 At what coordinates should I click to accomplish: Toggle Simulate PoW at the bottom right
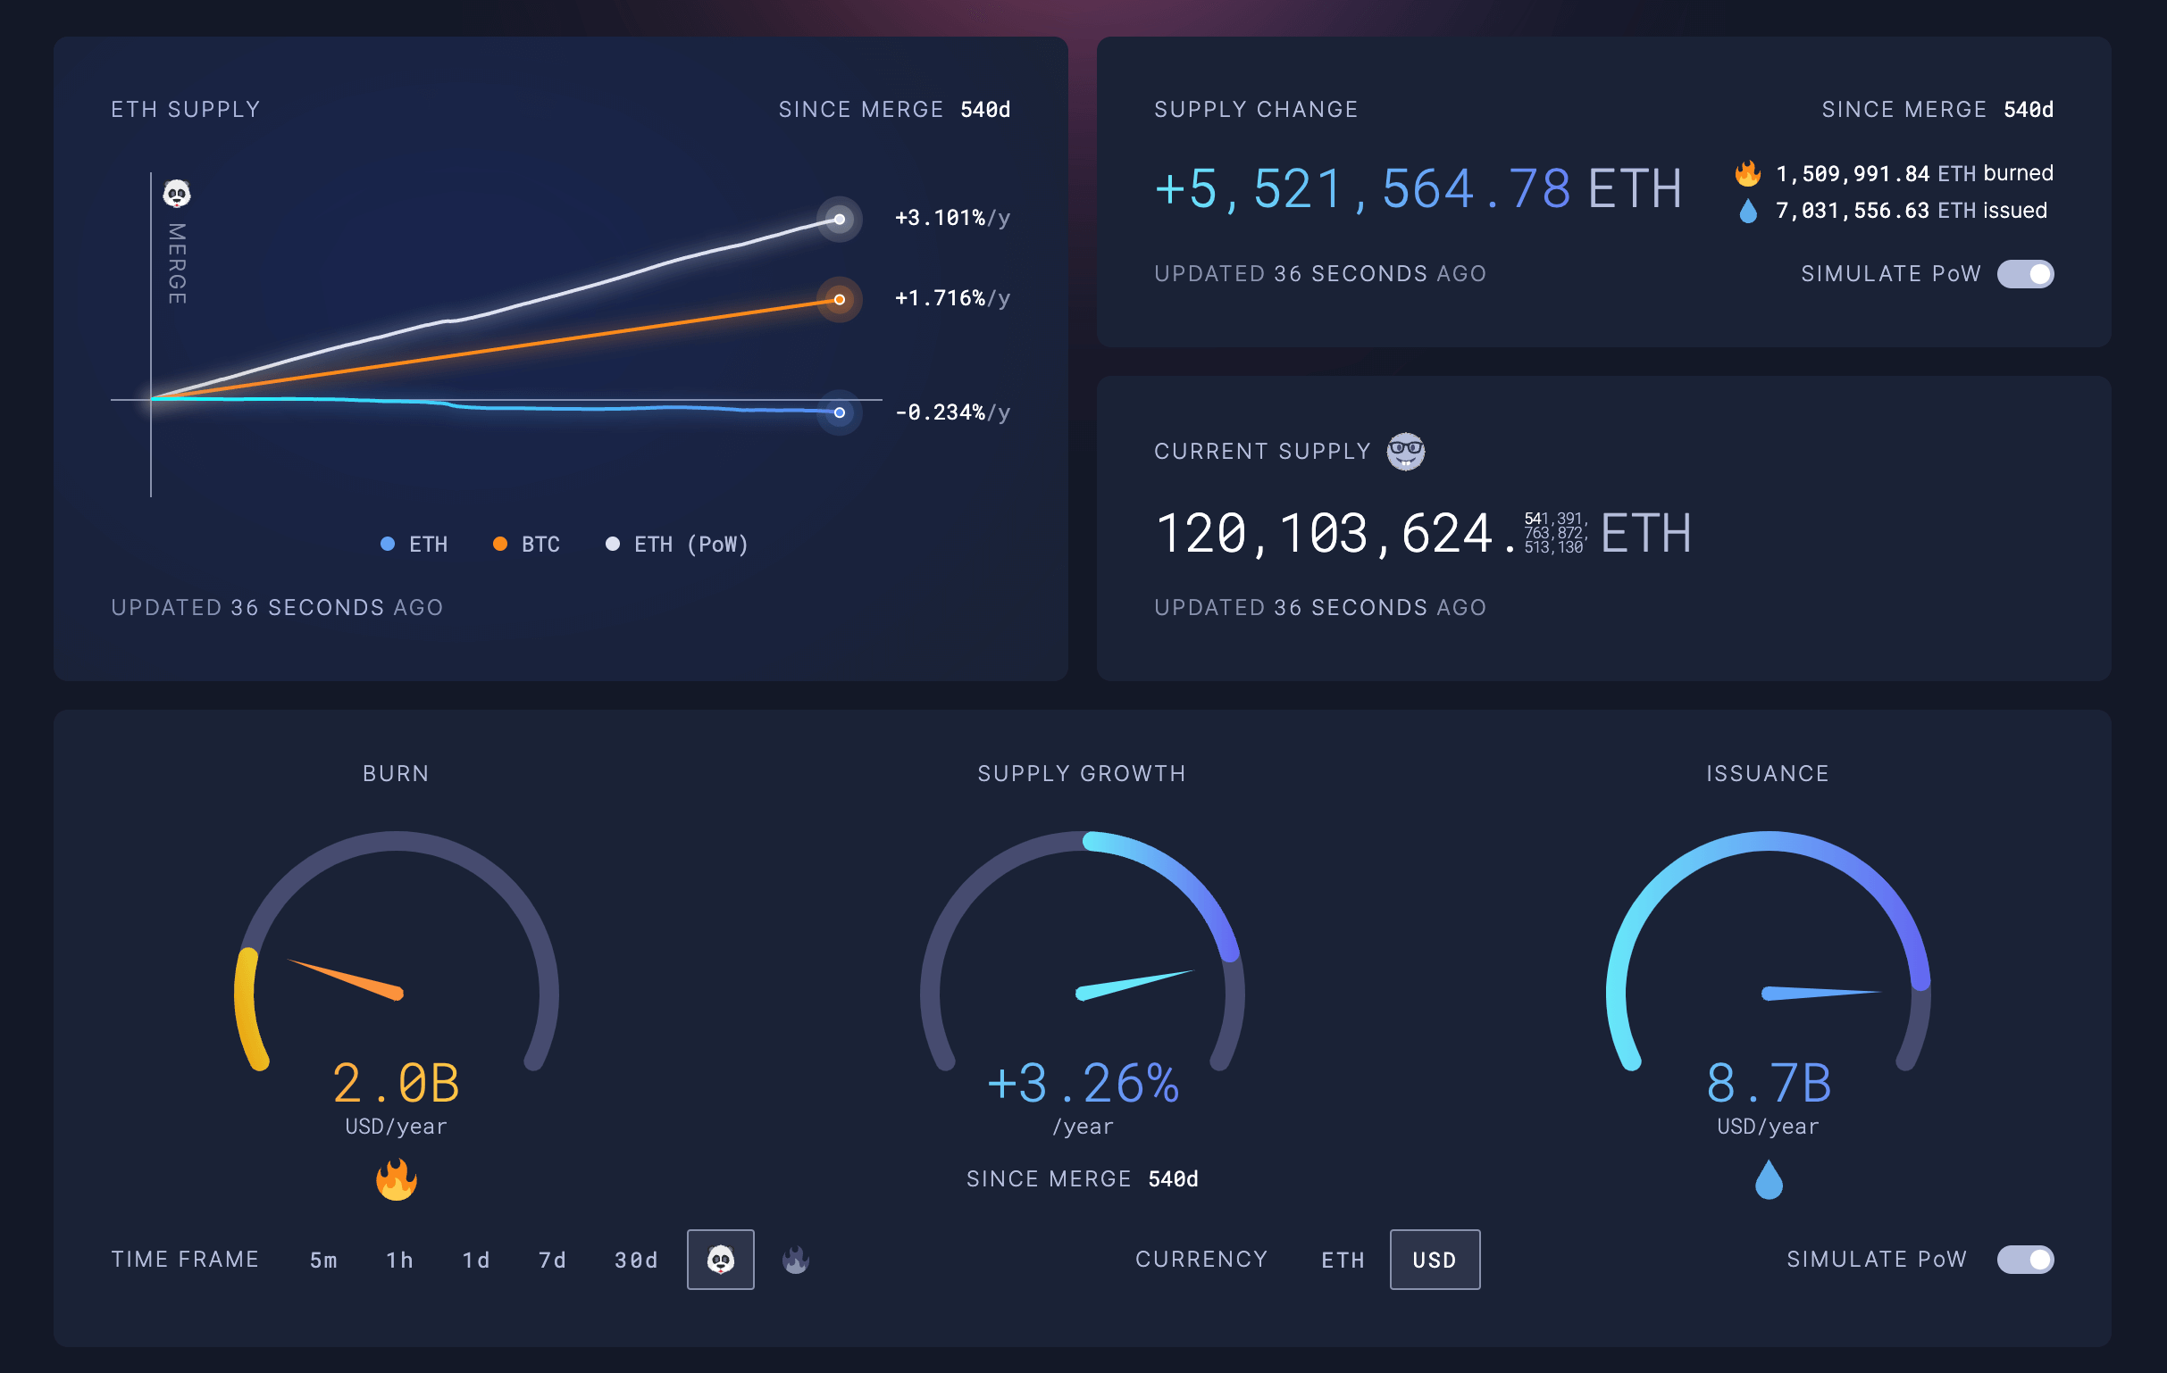pos(2025,1260)
